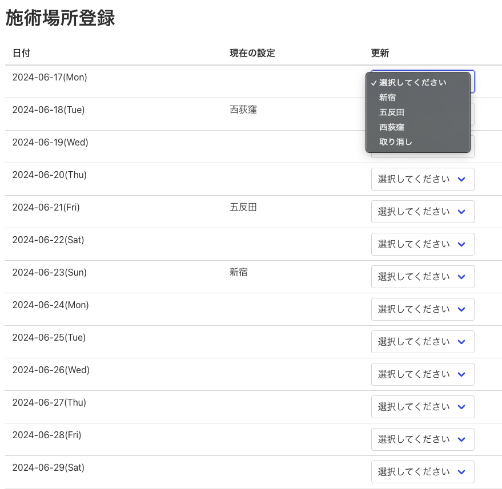
Task: Click the chevron arrow for 2024-06-28(Fri)
Action: coord(461,439)
